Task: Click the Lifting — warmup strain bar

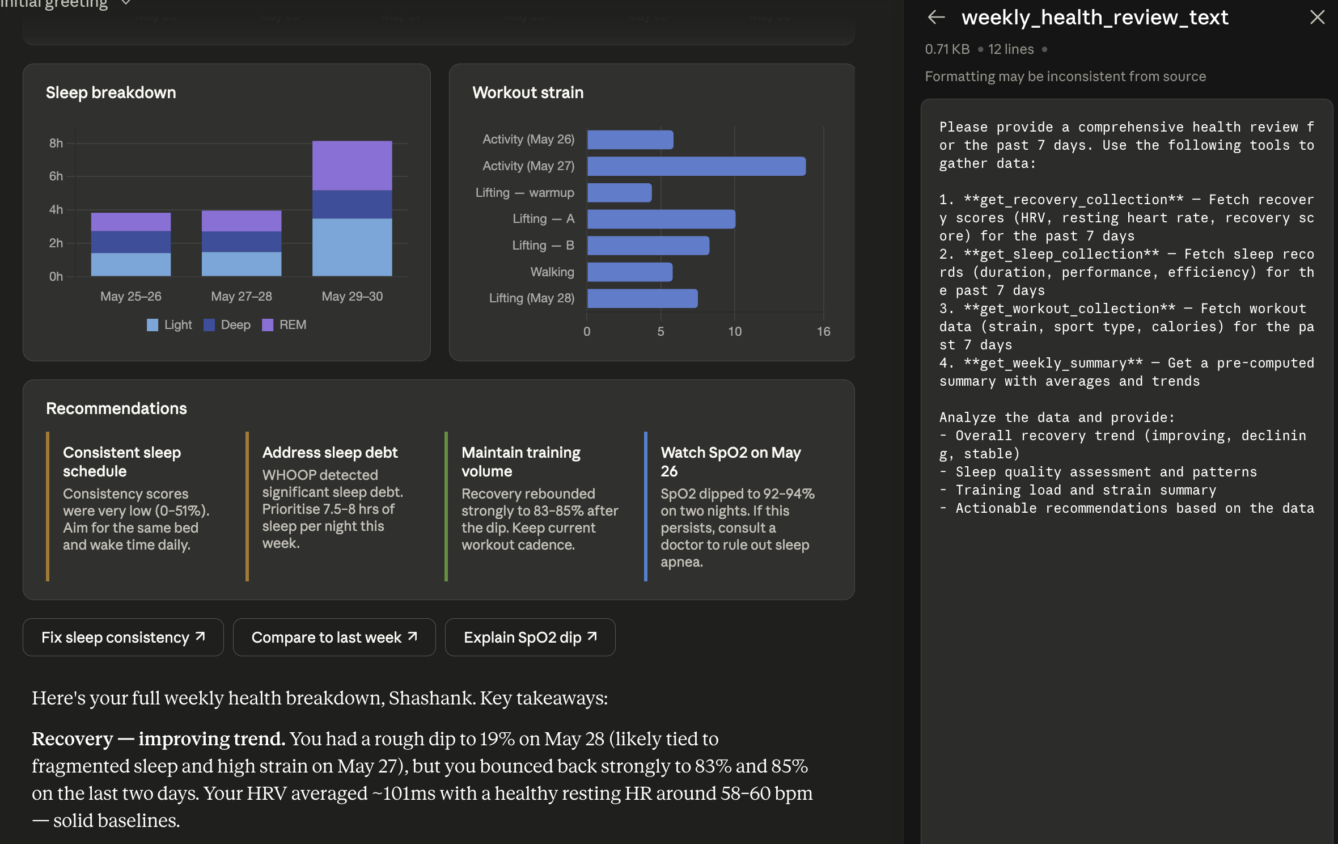Action: coord(620,193)
